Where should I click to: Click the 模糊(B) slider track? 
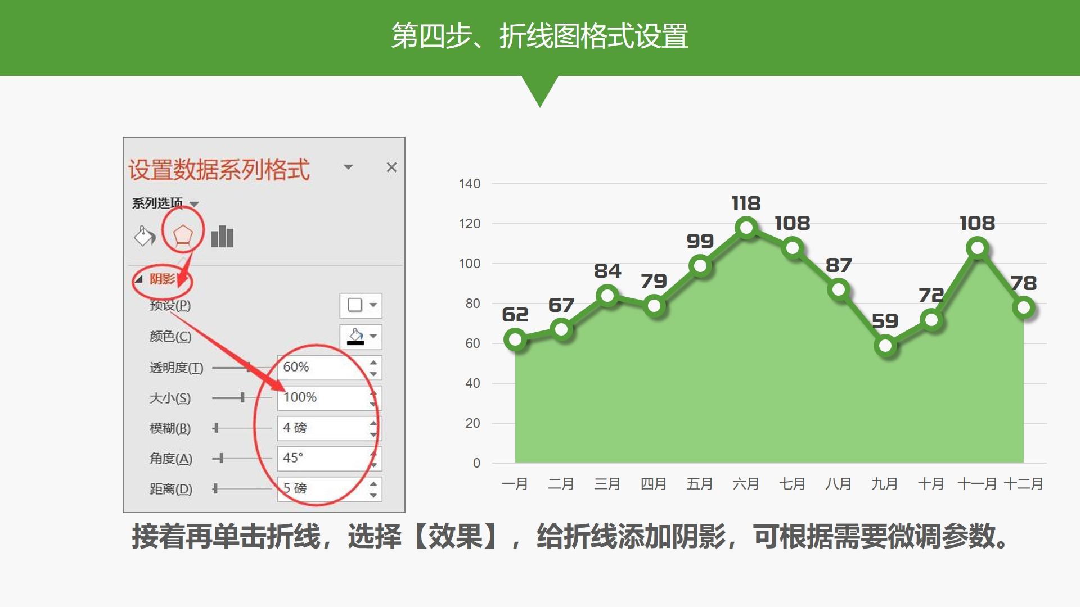click(242, 428)
